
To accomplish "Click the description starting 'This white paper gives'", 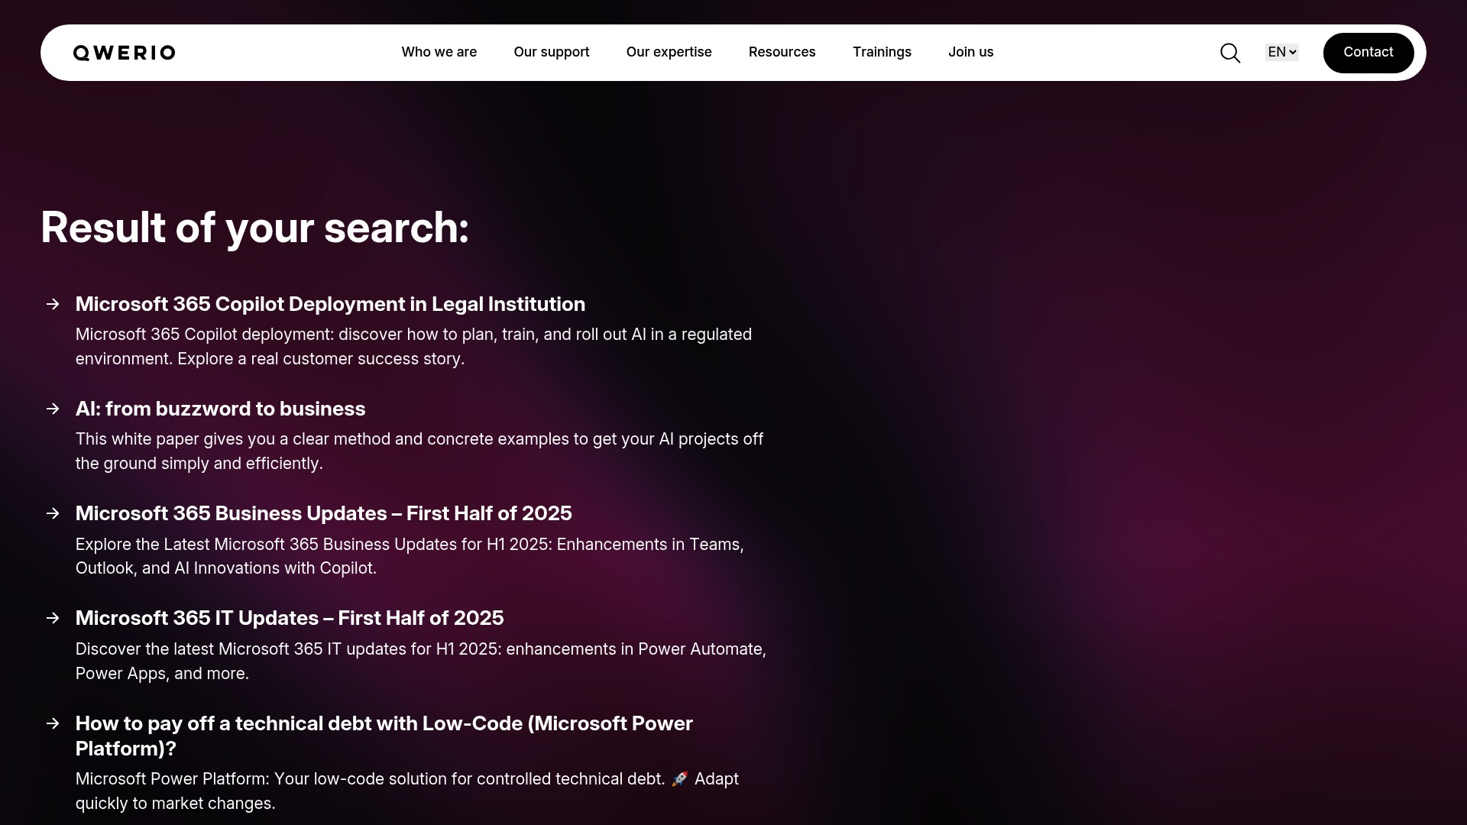I will click(419, 451).
